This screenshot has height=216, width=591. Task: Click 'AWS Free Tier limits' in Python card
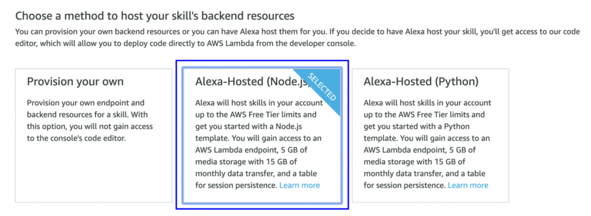[433, 115]
